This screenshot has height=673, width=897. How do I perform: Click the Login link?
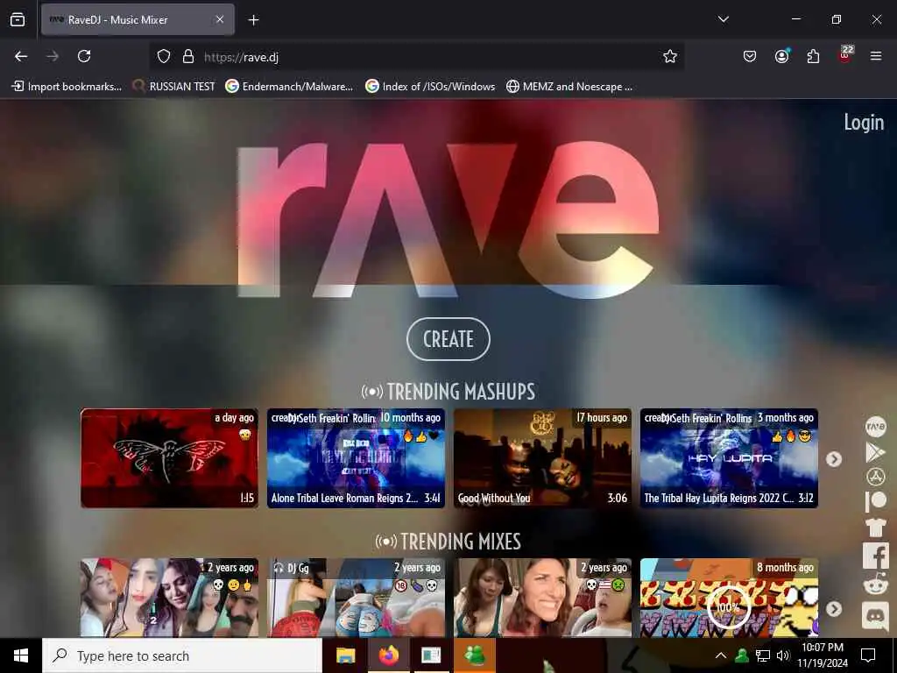click(864, 122)
